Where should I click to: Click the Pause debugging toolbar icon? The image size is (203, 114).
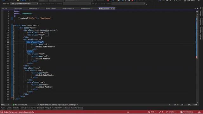pos(129,1)
